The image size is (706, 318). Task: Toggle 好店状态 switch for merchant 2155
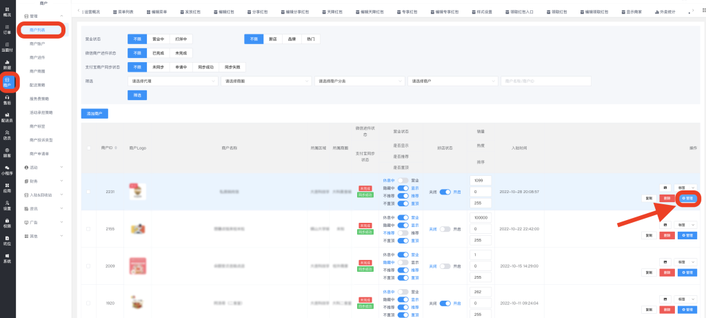(445, 228)
